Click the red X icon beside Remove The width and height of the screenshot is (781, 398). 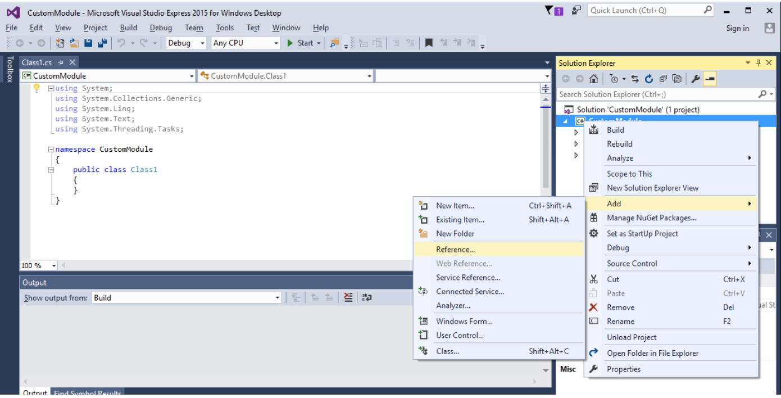click(x=593, y=307)
